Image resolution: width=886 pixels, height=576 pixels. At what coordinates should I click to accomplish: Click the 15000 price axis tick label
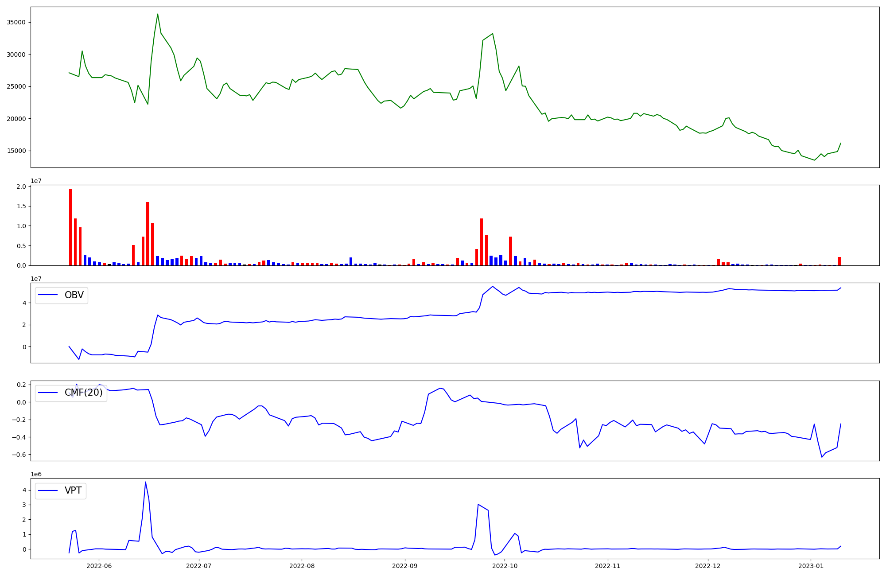point(16,151)
